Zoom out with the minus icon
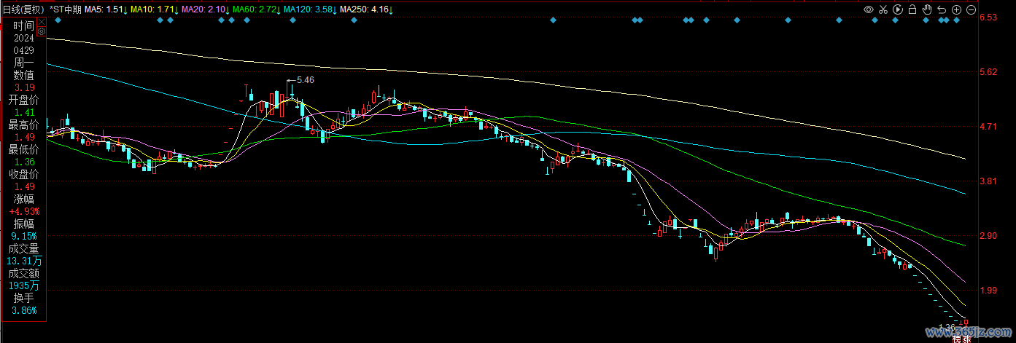 pyautogui.click(x=971, y=9)
